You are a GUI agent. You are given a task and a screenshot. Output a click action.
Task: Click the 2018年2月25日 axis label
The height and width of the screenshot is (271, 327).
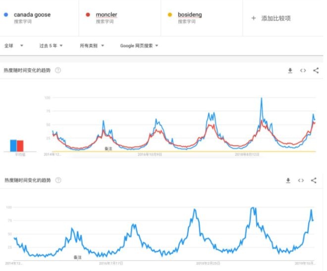click(208, 263)
